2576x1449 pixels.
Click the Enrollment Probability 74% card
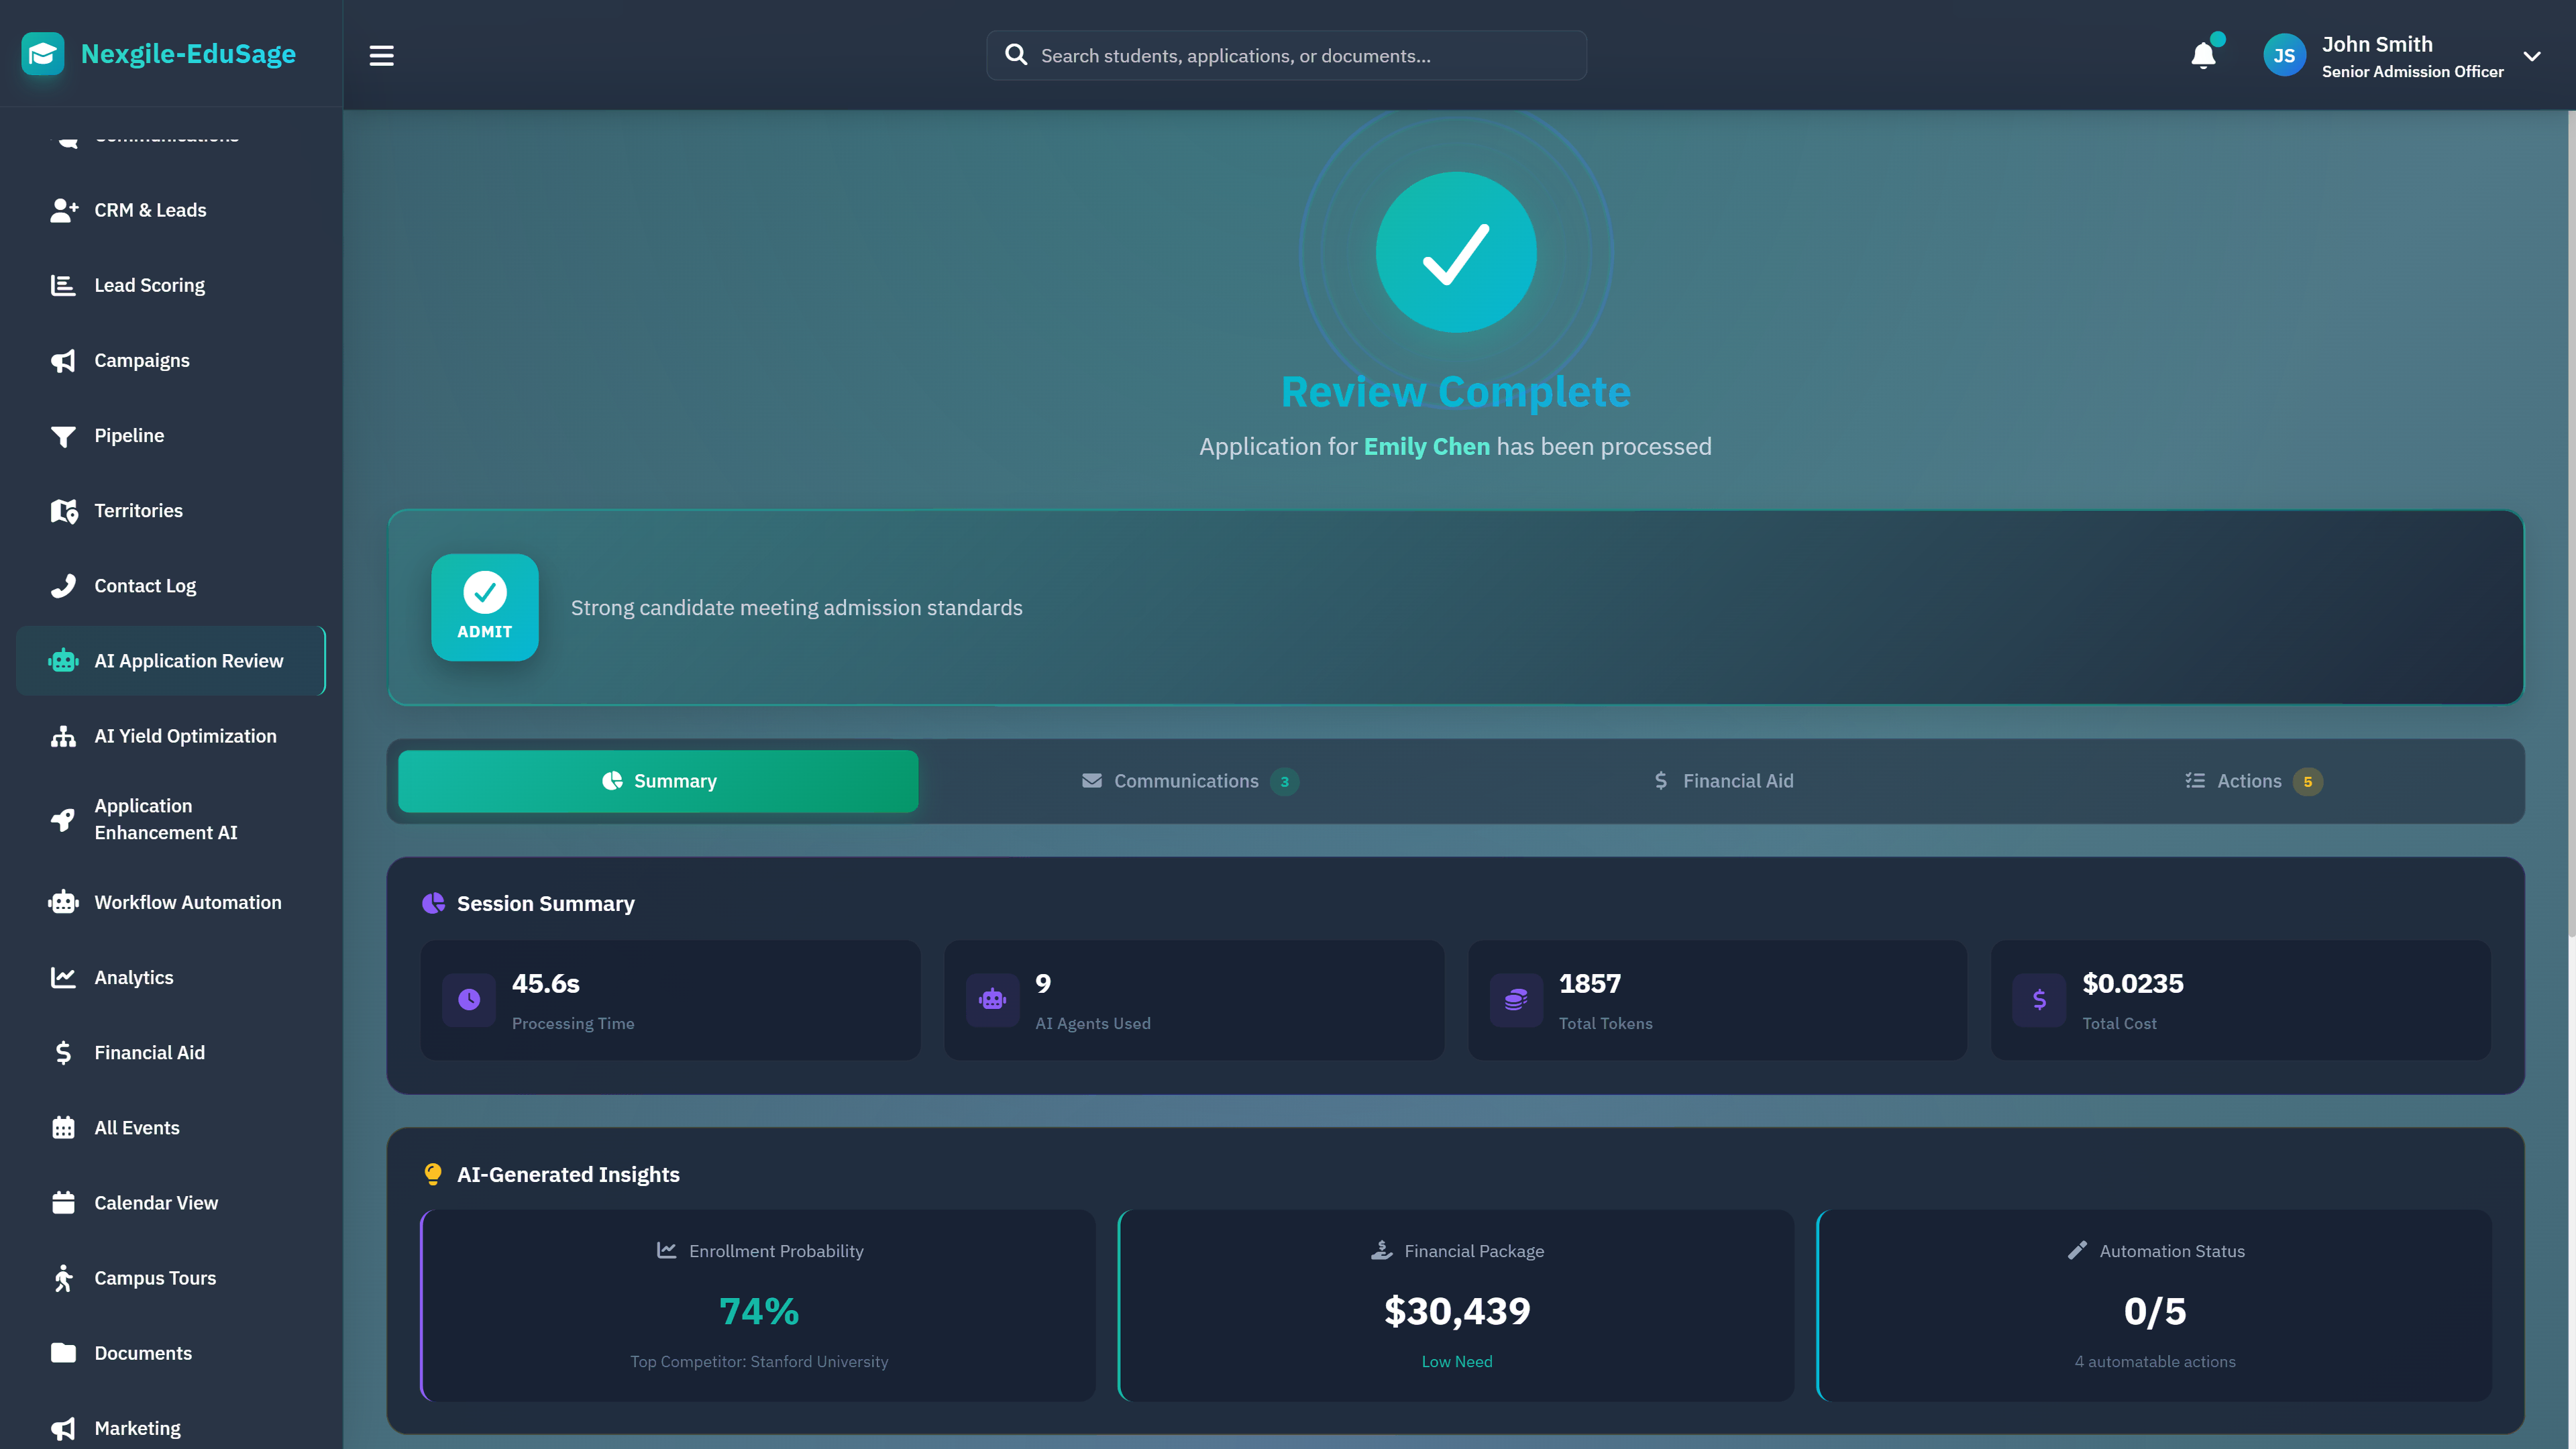(x=758, y=1305)
